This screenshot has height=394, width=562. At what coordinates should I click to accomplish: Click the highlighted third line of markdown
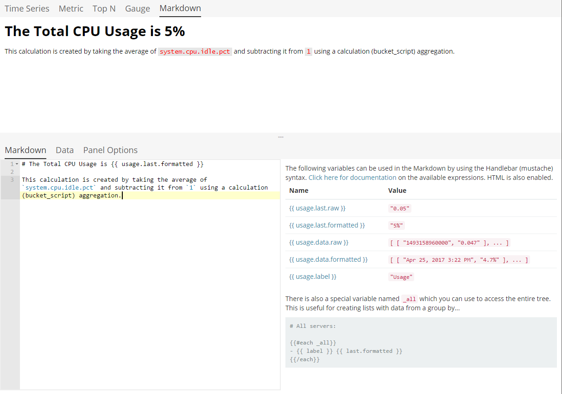pyautogui.click(x=72, y=195)
